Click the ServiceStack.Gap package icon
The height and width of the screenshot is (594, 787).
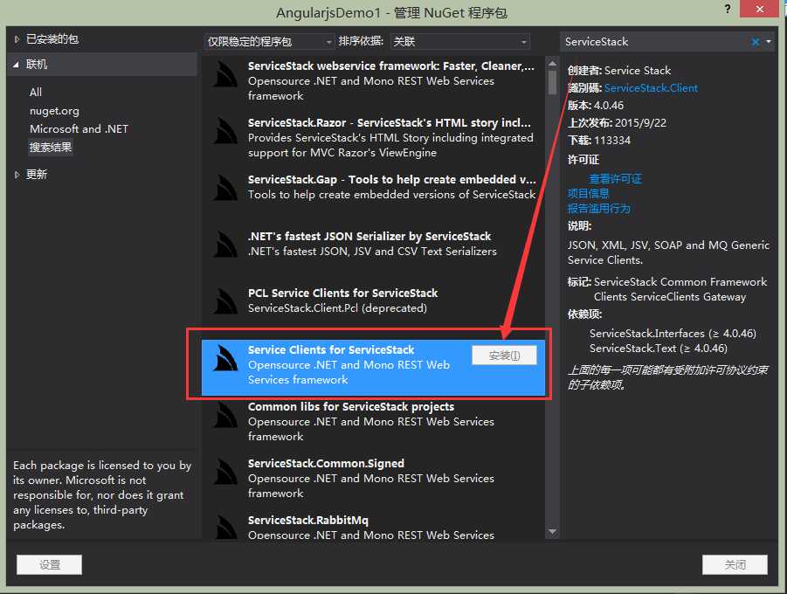pyautogui.click(x=225, y=188)
